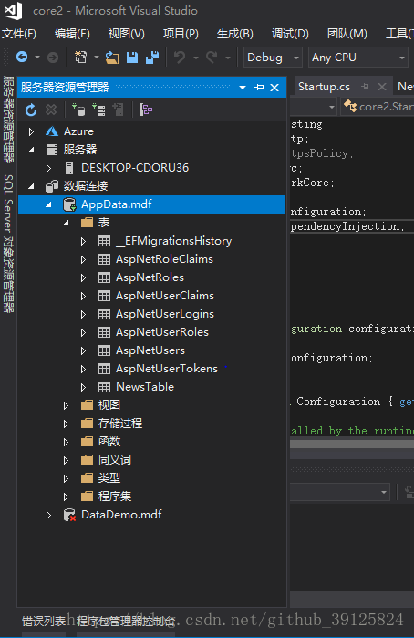The image size is (414, 638).
Task: Open the 编辑(E) menu
Action: point(72,34)
